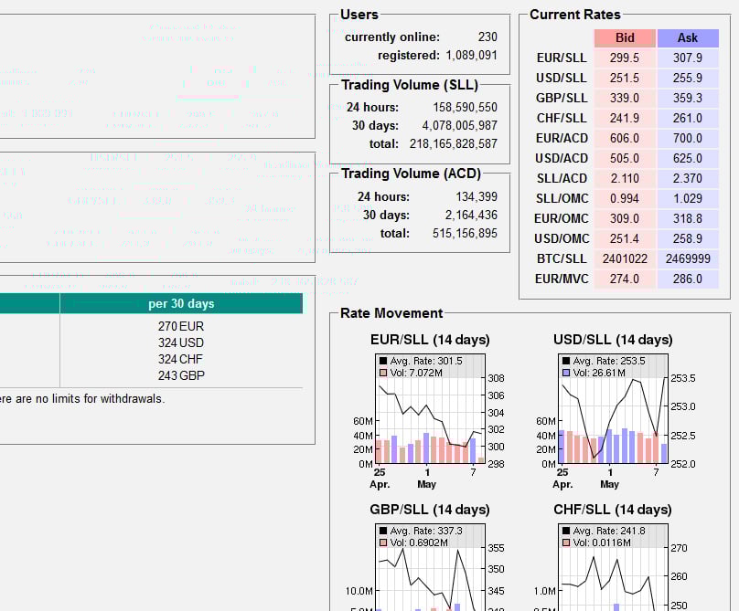Click the USD/SLL bid rate 251.5
This screenshot has width=739, height=611.
pos(625,78)
